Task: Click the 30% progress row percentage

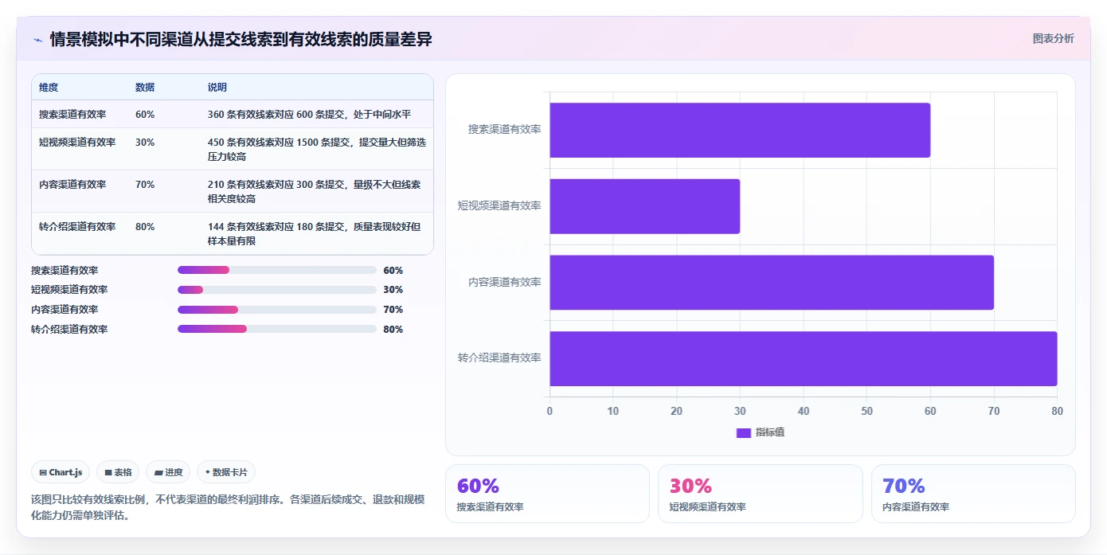Action: click(x=393, y=290)
